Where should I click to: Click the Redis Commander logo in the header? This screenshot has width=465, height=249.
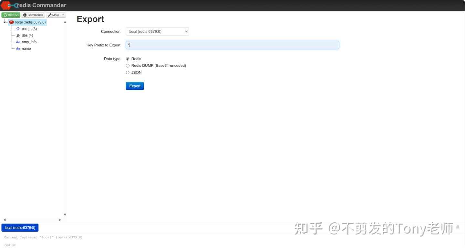(34, 5)
